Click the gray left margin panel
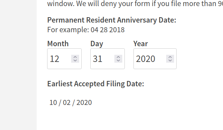Image resolution: width=223 pixels, height=130 pixels. pos(18,65)
